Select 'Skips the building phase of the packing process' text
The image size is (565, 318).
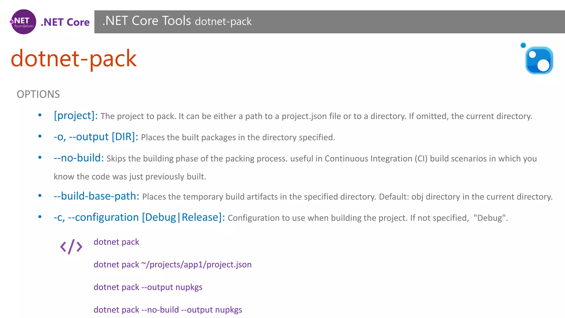pyautogui.click(x=197, y=159)
